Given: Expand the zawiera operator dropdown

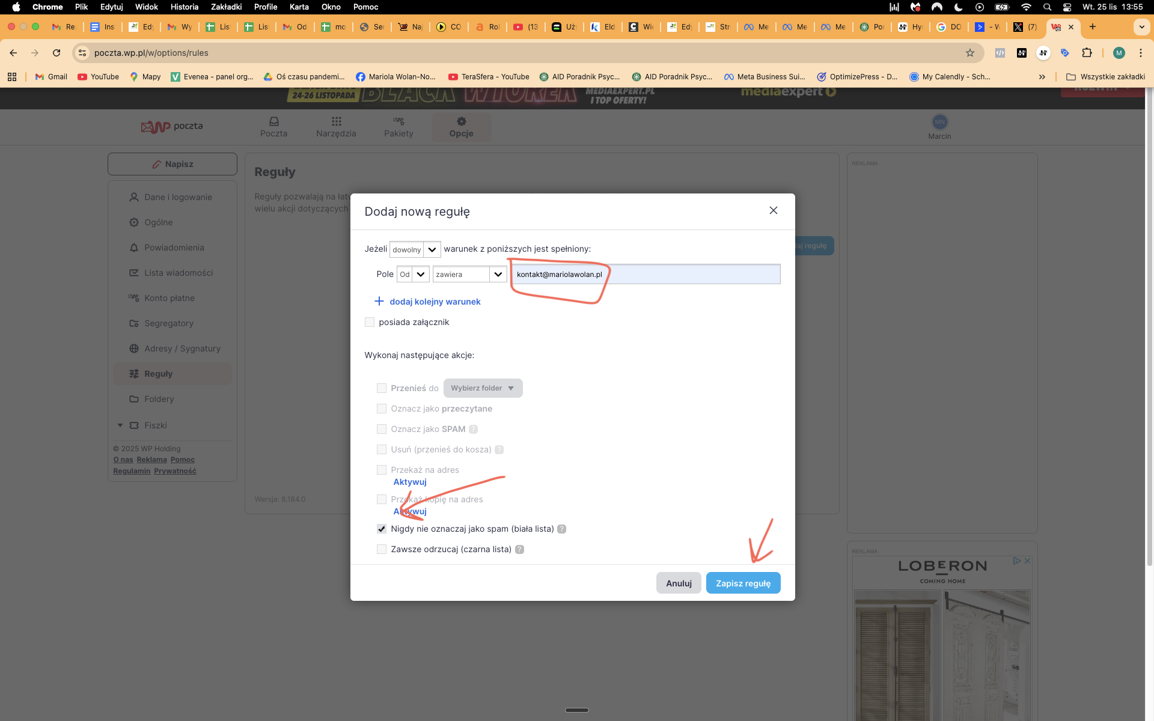Looking at the screenshot, I should pos(469,275).
